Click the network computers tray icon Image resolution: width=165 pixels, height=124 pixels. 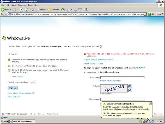[147, 121]
